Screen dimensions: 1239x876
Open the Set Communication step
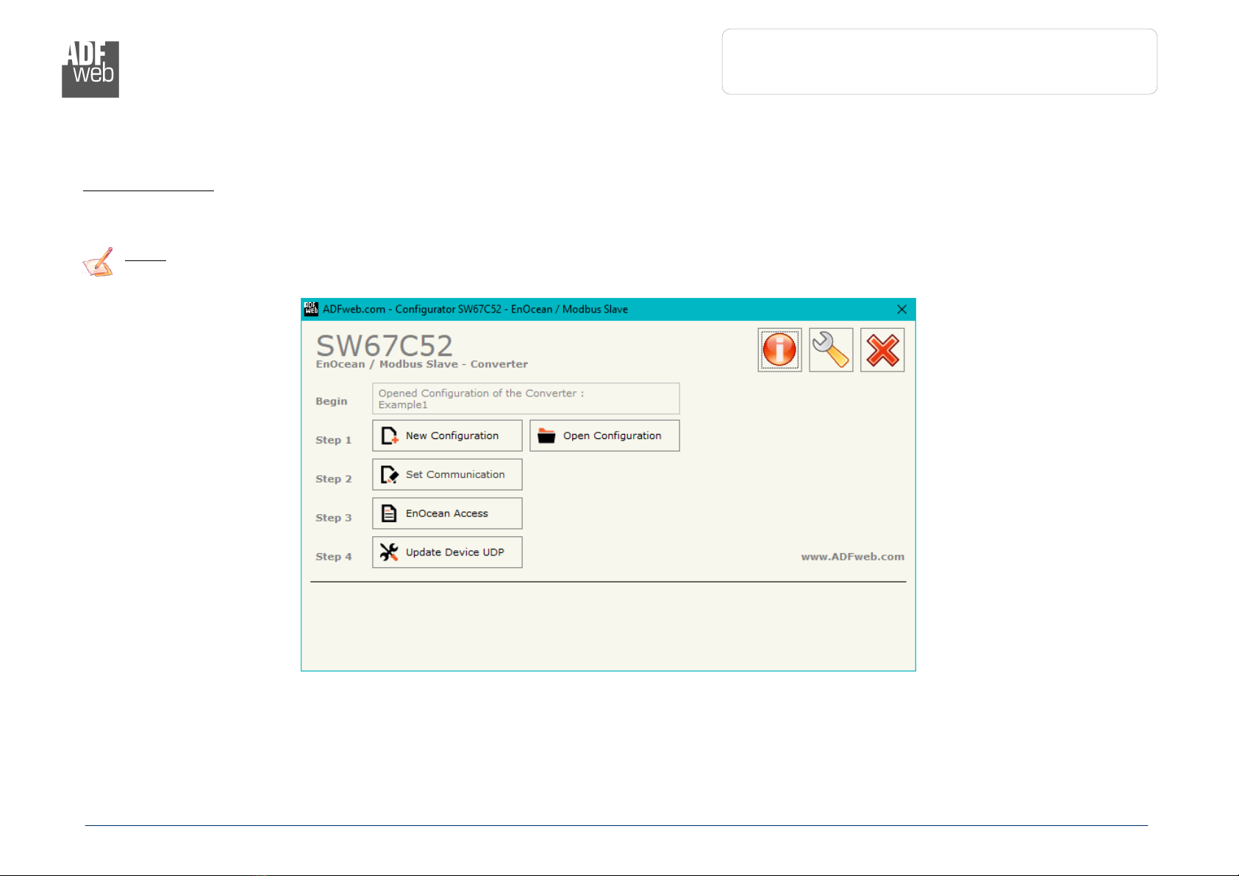pos(447,474)
